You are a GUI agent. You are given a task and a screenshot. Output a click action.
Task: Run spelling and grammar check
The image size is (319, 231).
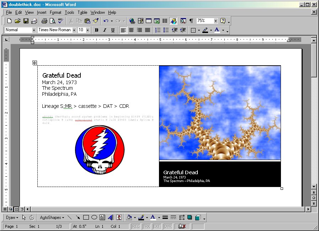click(x=60, y=21)
